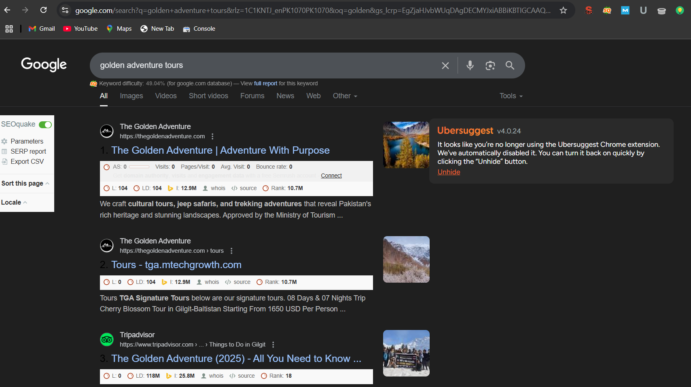
Task: Submit search with the magnifier icon
Action: click(510, 66)
